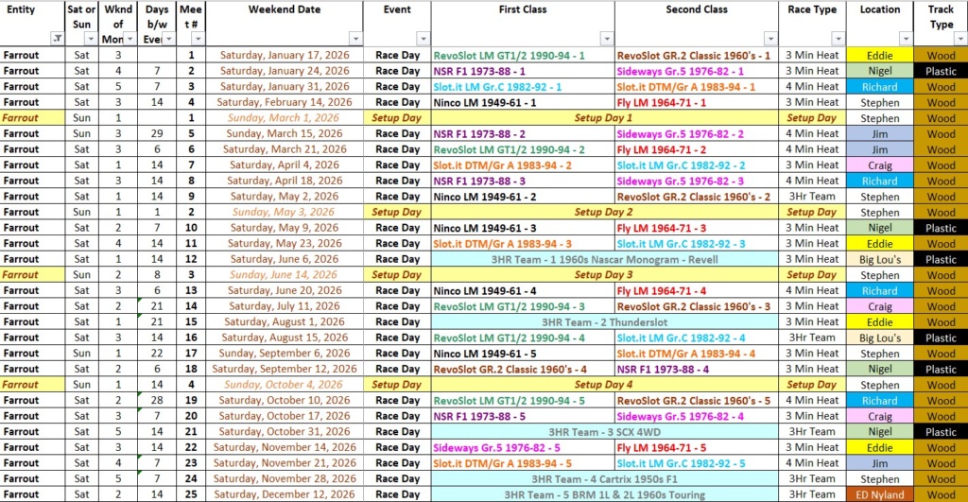Open the Weekend Date filter dropdown
This screenshot has height=502, width=968.
355,39
